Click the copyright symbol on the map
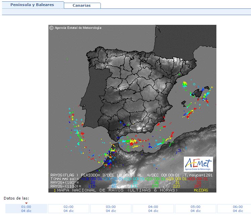Viewport: 251px width, 217px height. 51,28
